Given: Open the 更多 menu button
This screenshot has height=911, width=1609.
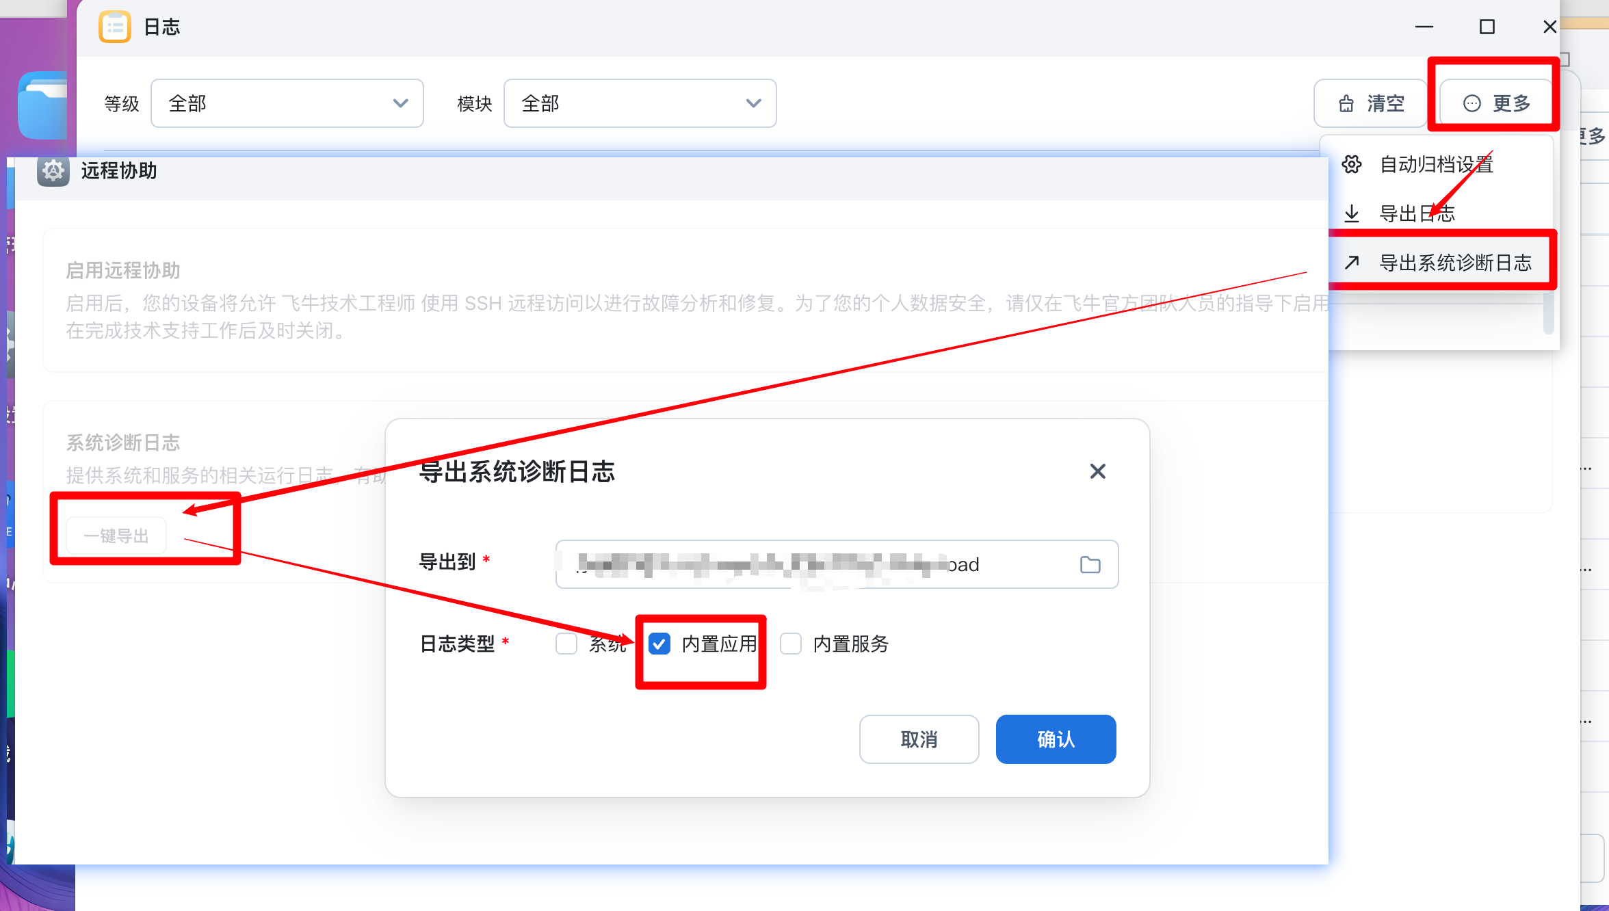Looking at the screenshot, I should [x=1496, y=103].
